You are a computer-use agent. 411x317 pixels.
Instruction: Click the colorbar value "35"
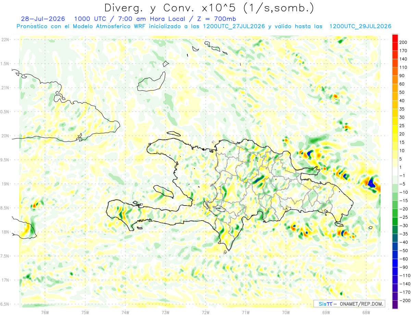[x=402, y=109]
